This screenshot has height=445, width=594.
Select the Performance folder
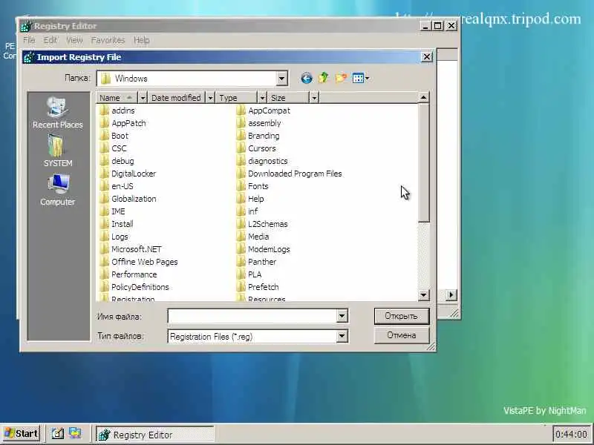[128, 274]
